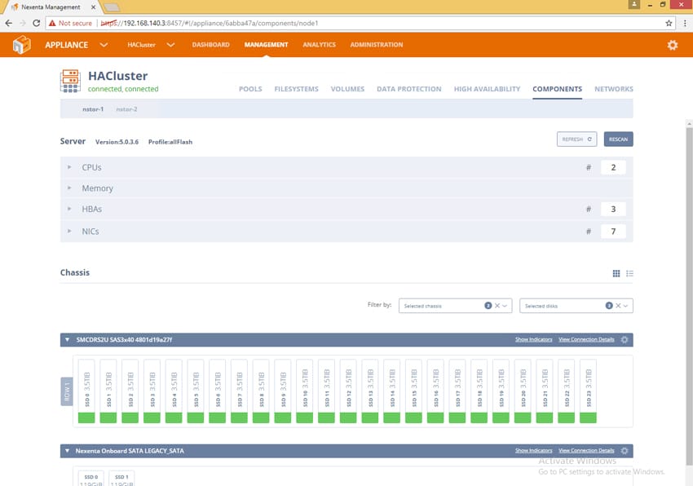Screen dimensions: 693x486
Task: Switch Chassis to grid view icon
Action: coord(616,273)
